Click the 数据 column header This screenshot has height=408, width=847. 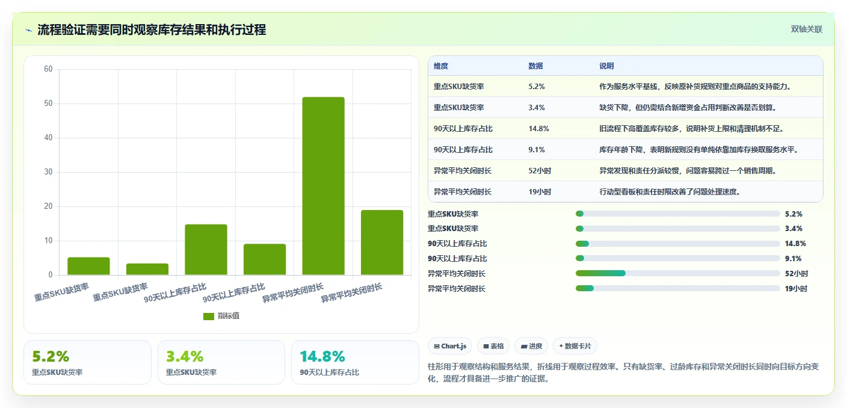coord(535,66)
